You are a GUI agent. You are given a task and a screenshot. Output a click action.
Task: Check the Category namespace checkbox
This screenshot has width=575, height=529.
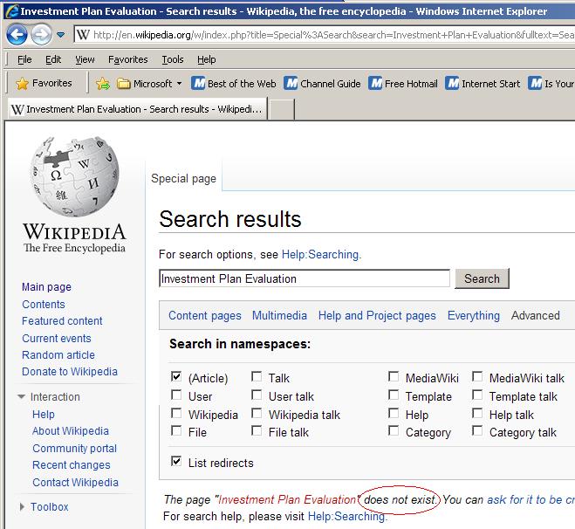click(394, 430)
